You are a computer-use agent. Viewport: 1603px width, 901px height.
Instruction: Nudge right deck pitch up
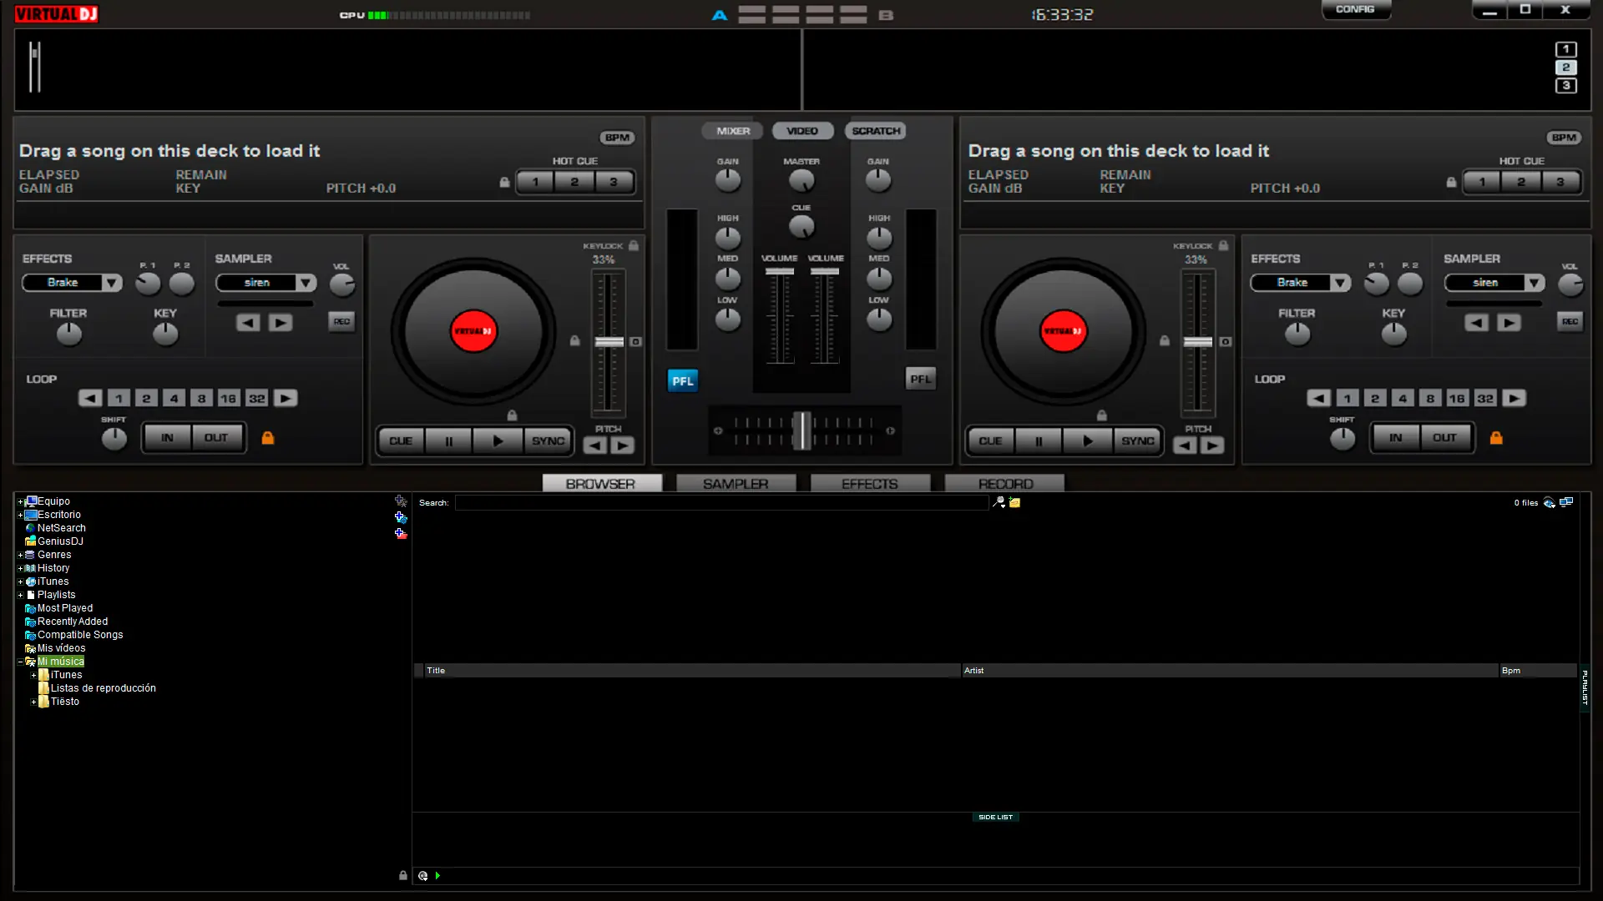(1211, 445)
